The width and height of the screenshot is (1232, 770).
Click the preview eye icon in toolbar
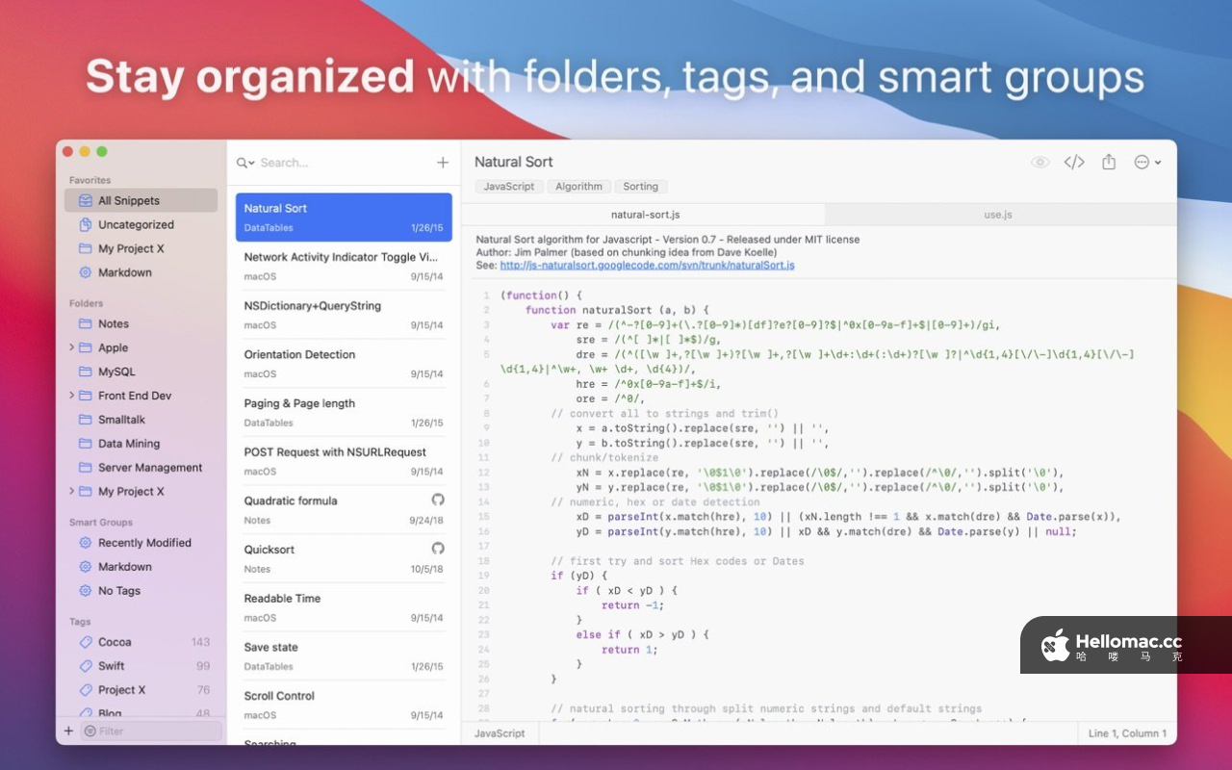pyautogui.click(x=1039, y=163)
